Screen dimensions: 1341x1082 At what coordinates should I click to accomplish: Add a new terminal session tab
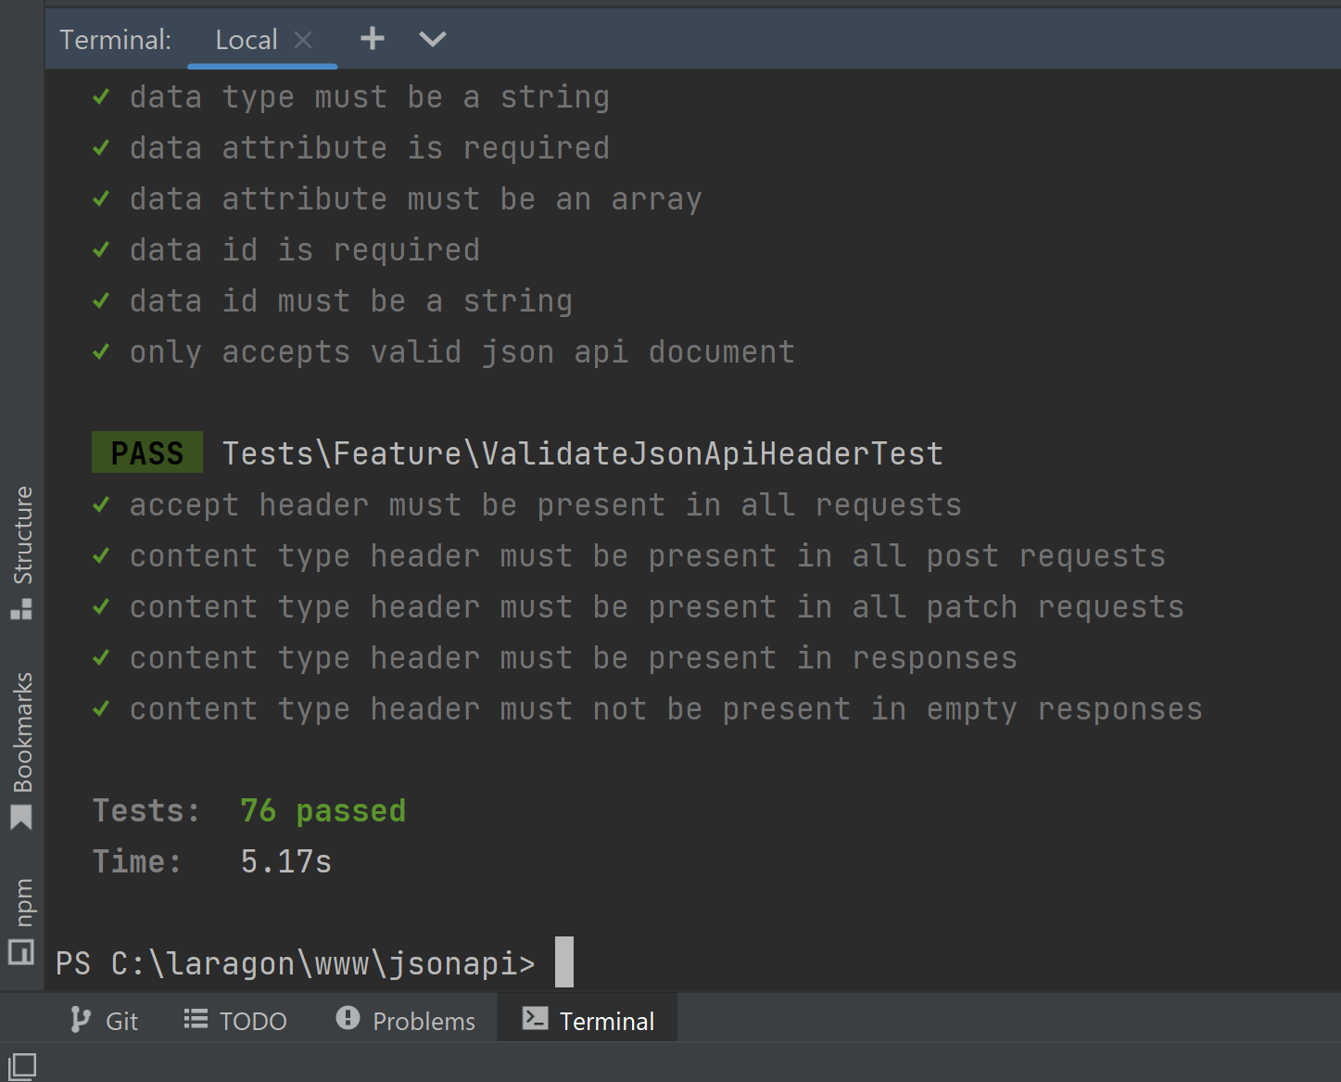373,38
